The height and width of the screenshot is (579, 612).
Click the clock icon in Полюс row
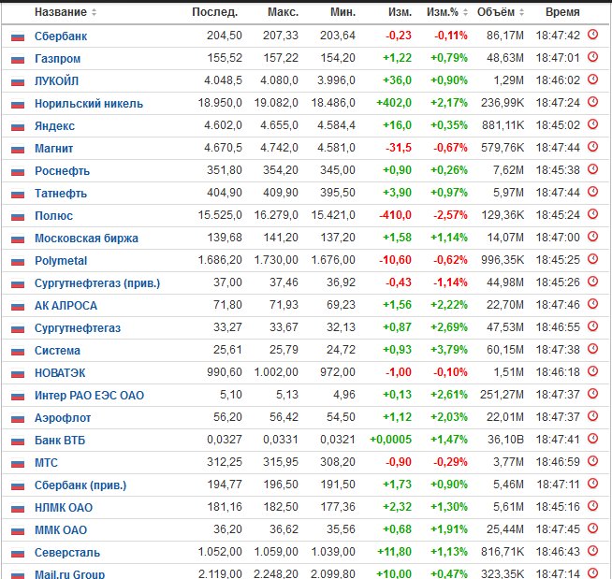592,214
